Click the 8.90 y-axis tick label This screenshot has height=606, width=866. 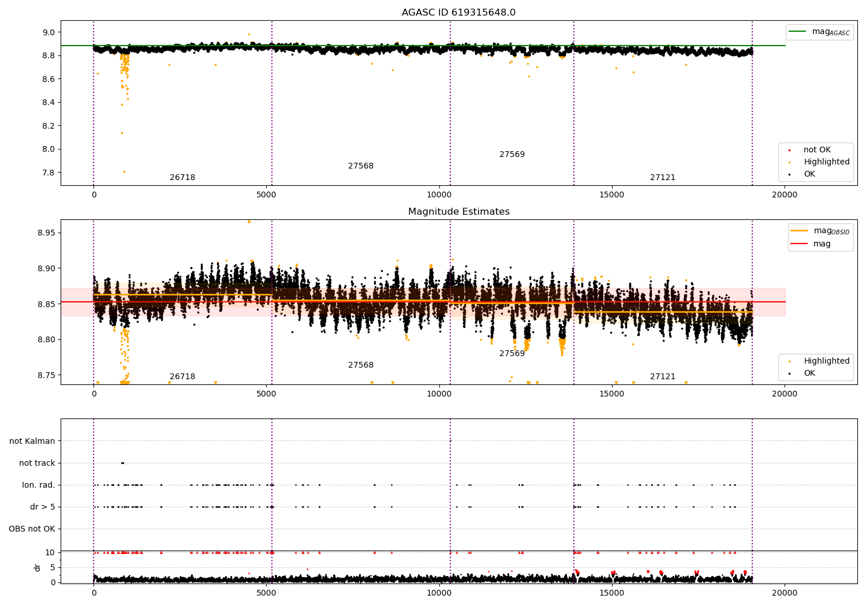tap(46, 269)
